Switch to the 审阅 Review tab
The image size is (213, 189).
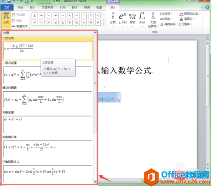pos(87,7)
